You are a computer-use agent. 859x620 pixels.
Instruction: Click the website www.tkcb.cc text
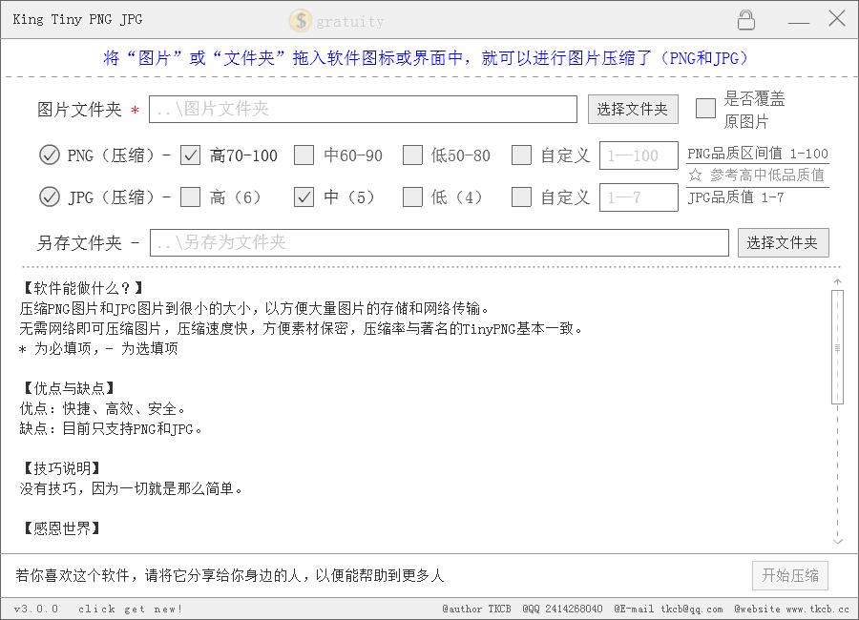click(x=791, y=610)
